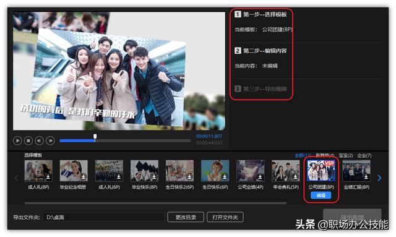Go to step 1 第一步--选择模板
This screenshot has height=237, width=396.
point(261,14)
